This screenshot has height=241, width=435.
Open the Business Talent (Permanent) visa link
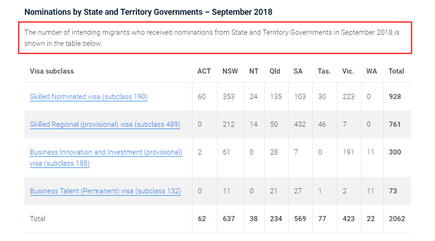click(x=105, y=191)
